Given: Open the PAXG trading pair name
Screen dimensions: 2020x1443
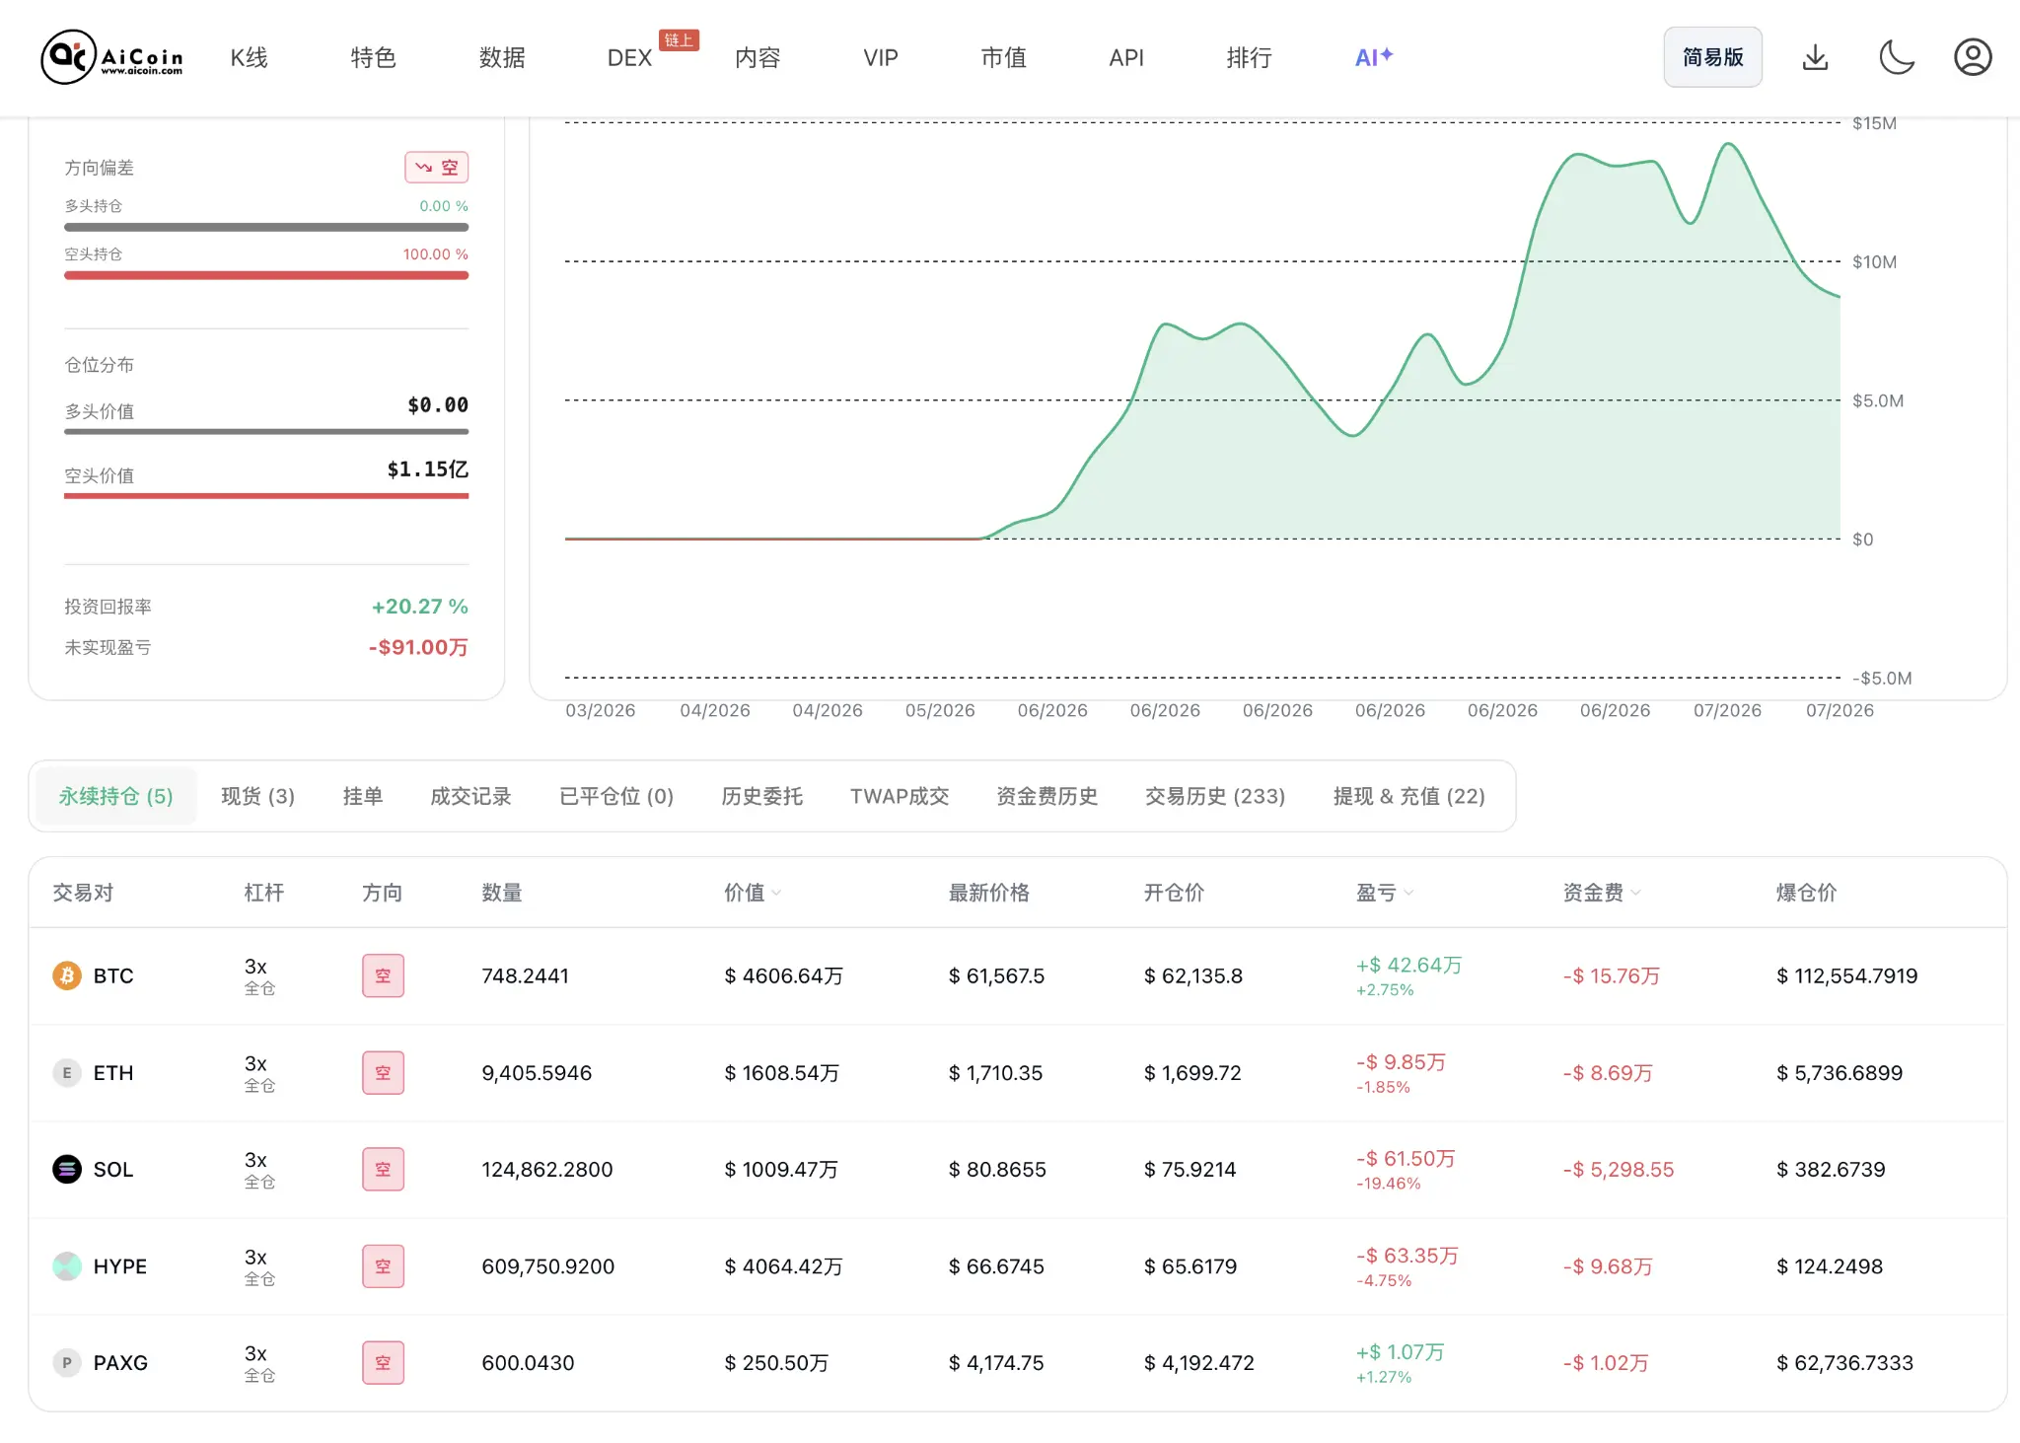Looking at the screenshot, I should [x=120, y=1362].
